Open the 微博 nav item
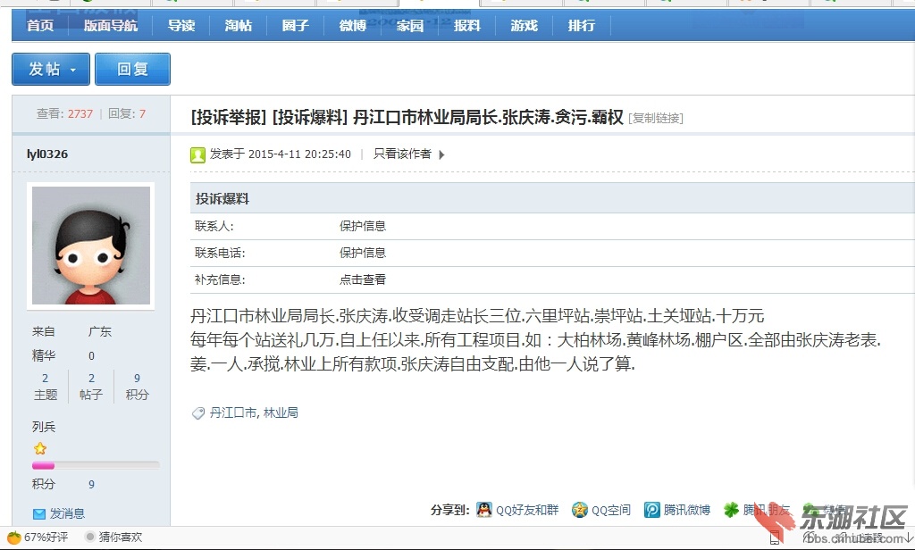Viewport: 915px width, 550px height. pos(352,26)
